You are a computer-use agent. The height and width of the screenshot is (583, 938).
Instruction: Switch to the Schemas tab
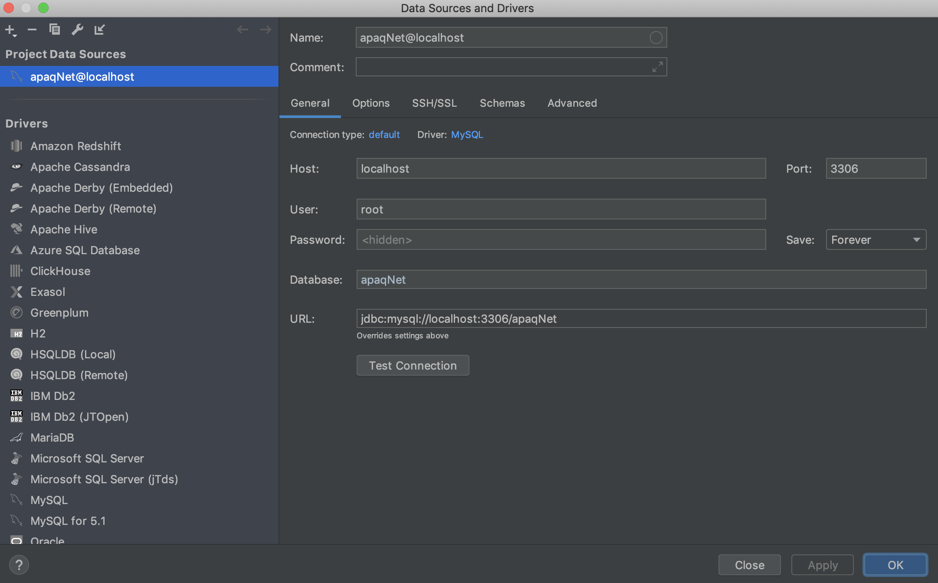[x=502, y=103]
